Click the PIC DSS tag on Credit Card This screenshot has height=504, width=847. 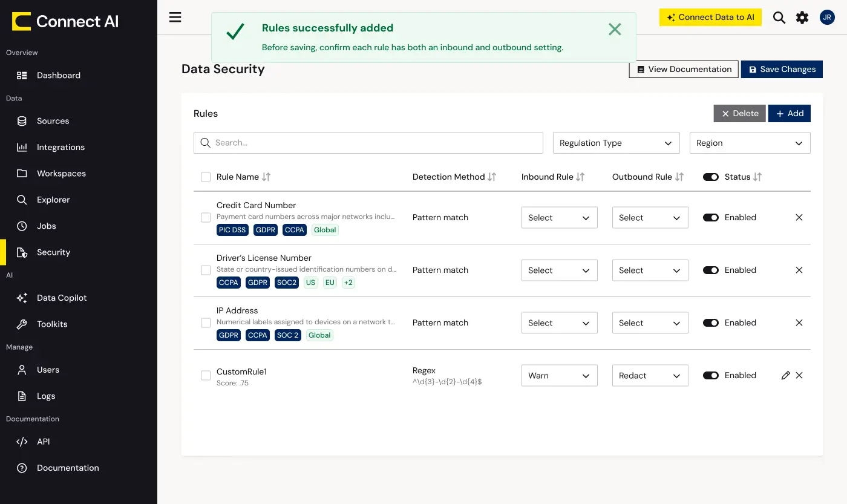click(x=232, y=230)
